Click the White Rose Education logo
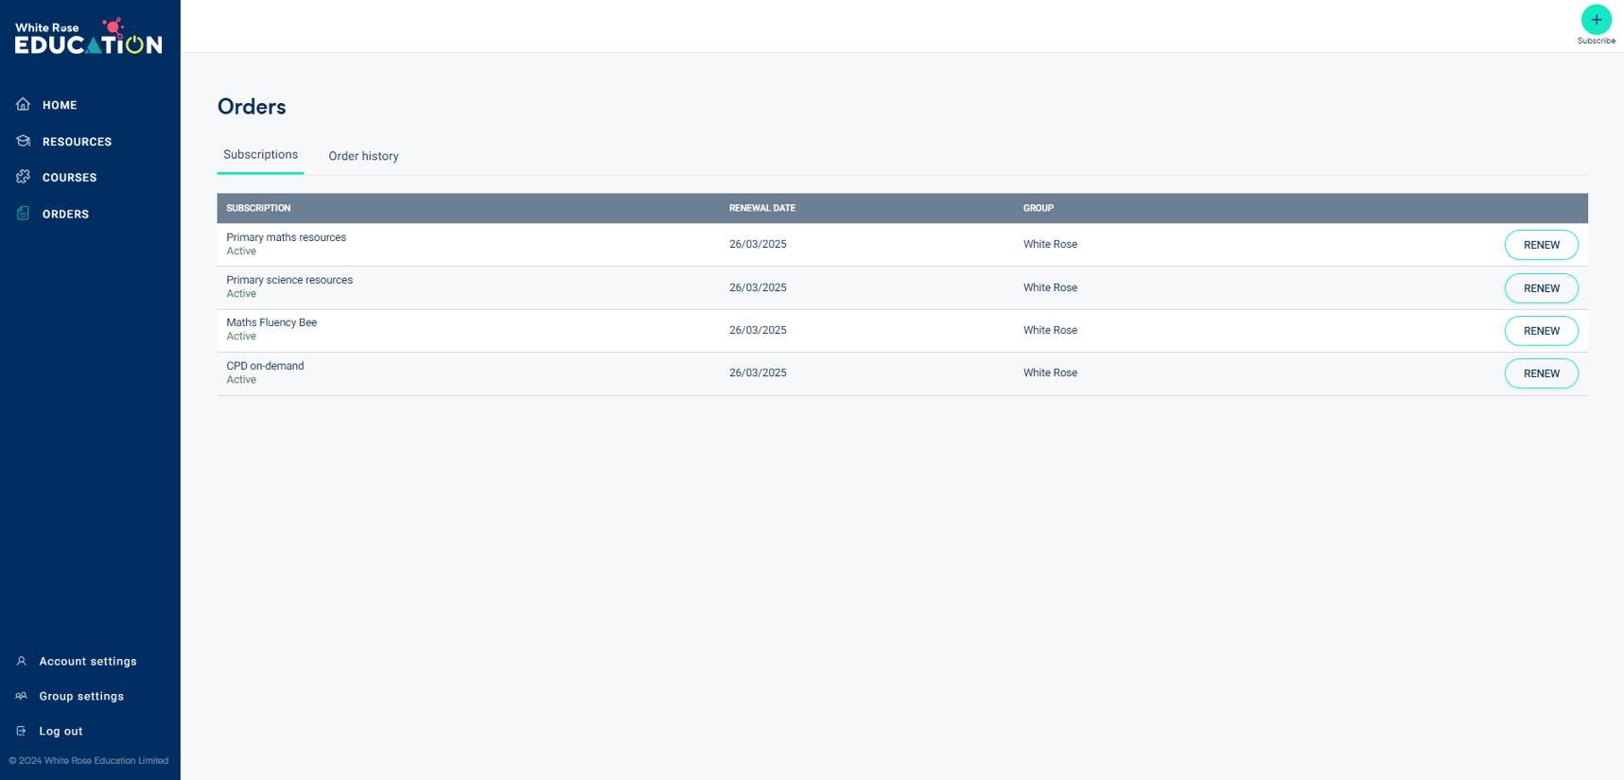The width and height of the screenshot is (1624, 780). pyautogui.click(x=88, y=36)
